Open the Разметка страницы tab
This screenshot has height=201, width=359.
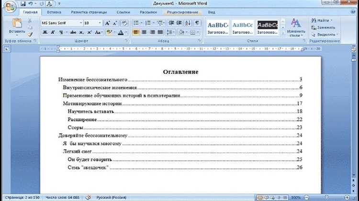click(x=89, y=12)
